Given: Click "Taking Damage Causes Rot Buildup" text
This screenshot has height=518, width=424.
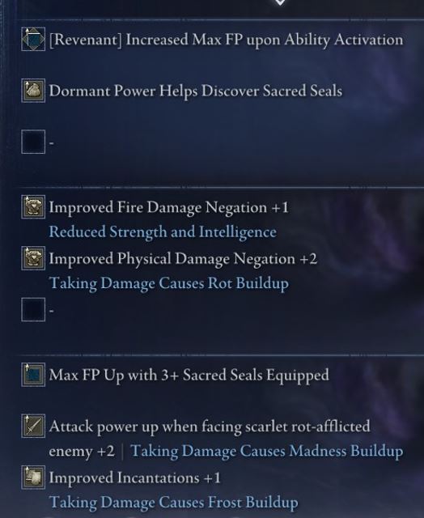Looking at the screenshot, I should 169,283.
